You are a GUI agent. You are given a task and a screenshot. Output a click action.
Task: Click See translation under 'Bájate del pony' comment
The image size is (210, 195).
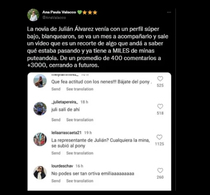(x=80, y=89)
